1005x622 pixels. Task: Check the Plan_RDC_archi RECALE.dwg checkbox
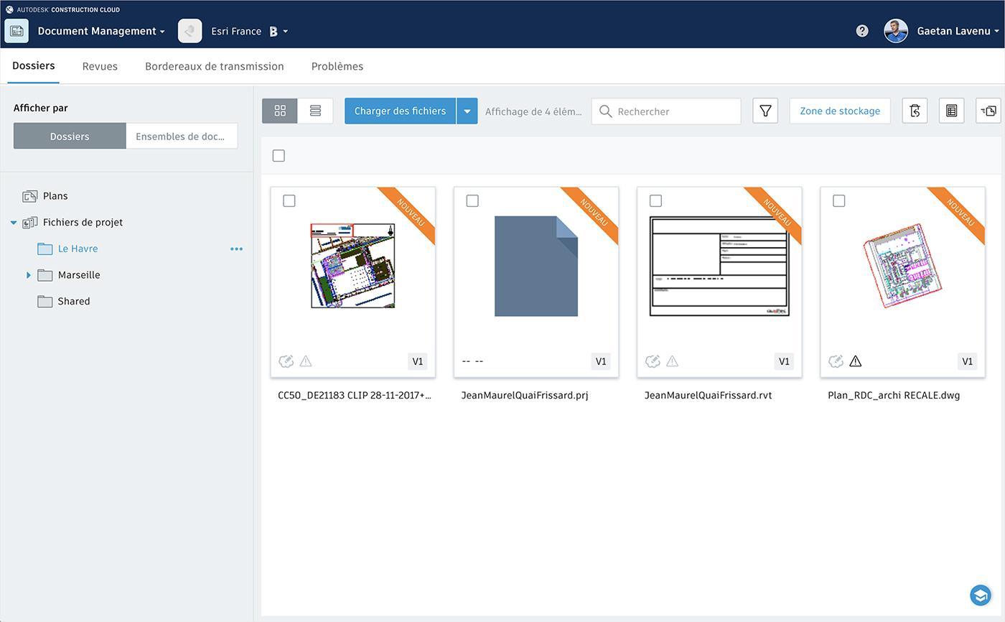pyautogui.click(x=838, y=201)
